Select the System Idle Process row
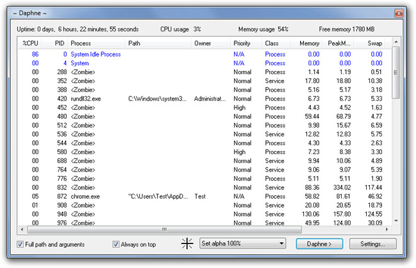 [205, 54]
